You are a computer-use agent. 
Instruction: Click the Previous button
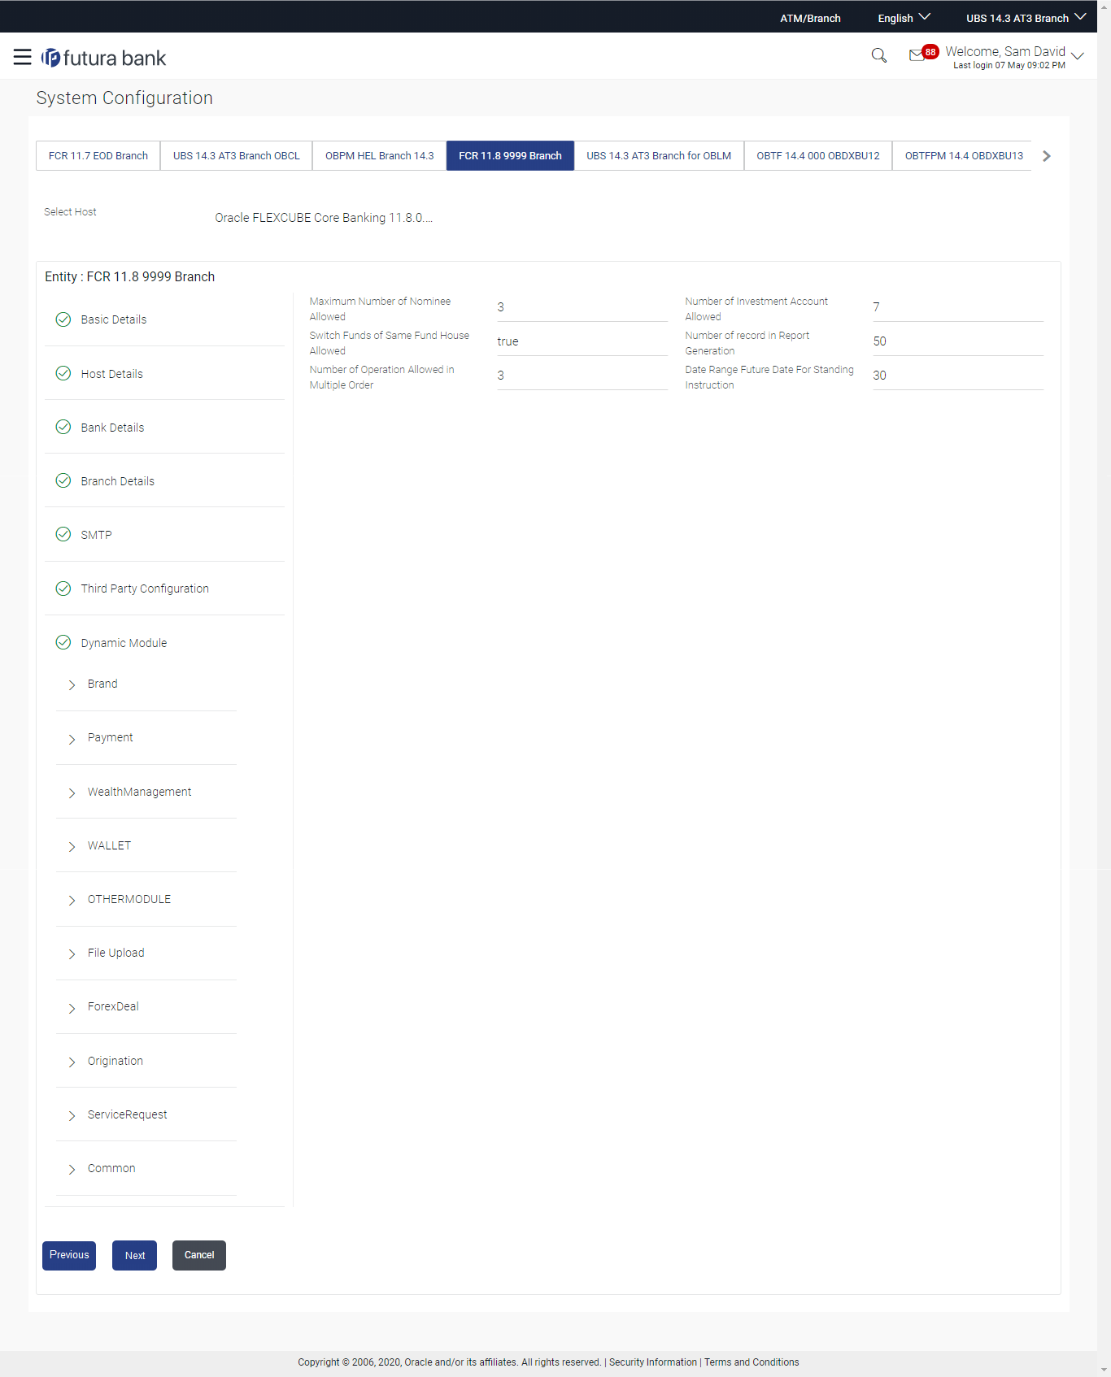pyautogui.click(x=69, y=1255)
